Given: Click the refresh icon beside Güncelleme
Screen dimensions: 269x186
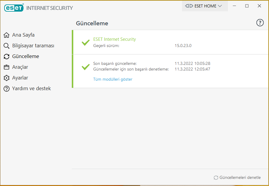Looking at the screenshot, I should coord(7,57).
